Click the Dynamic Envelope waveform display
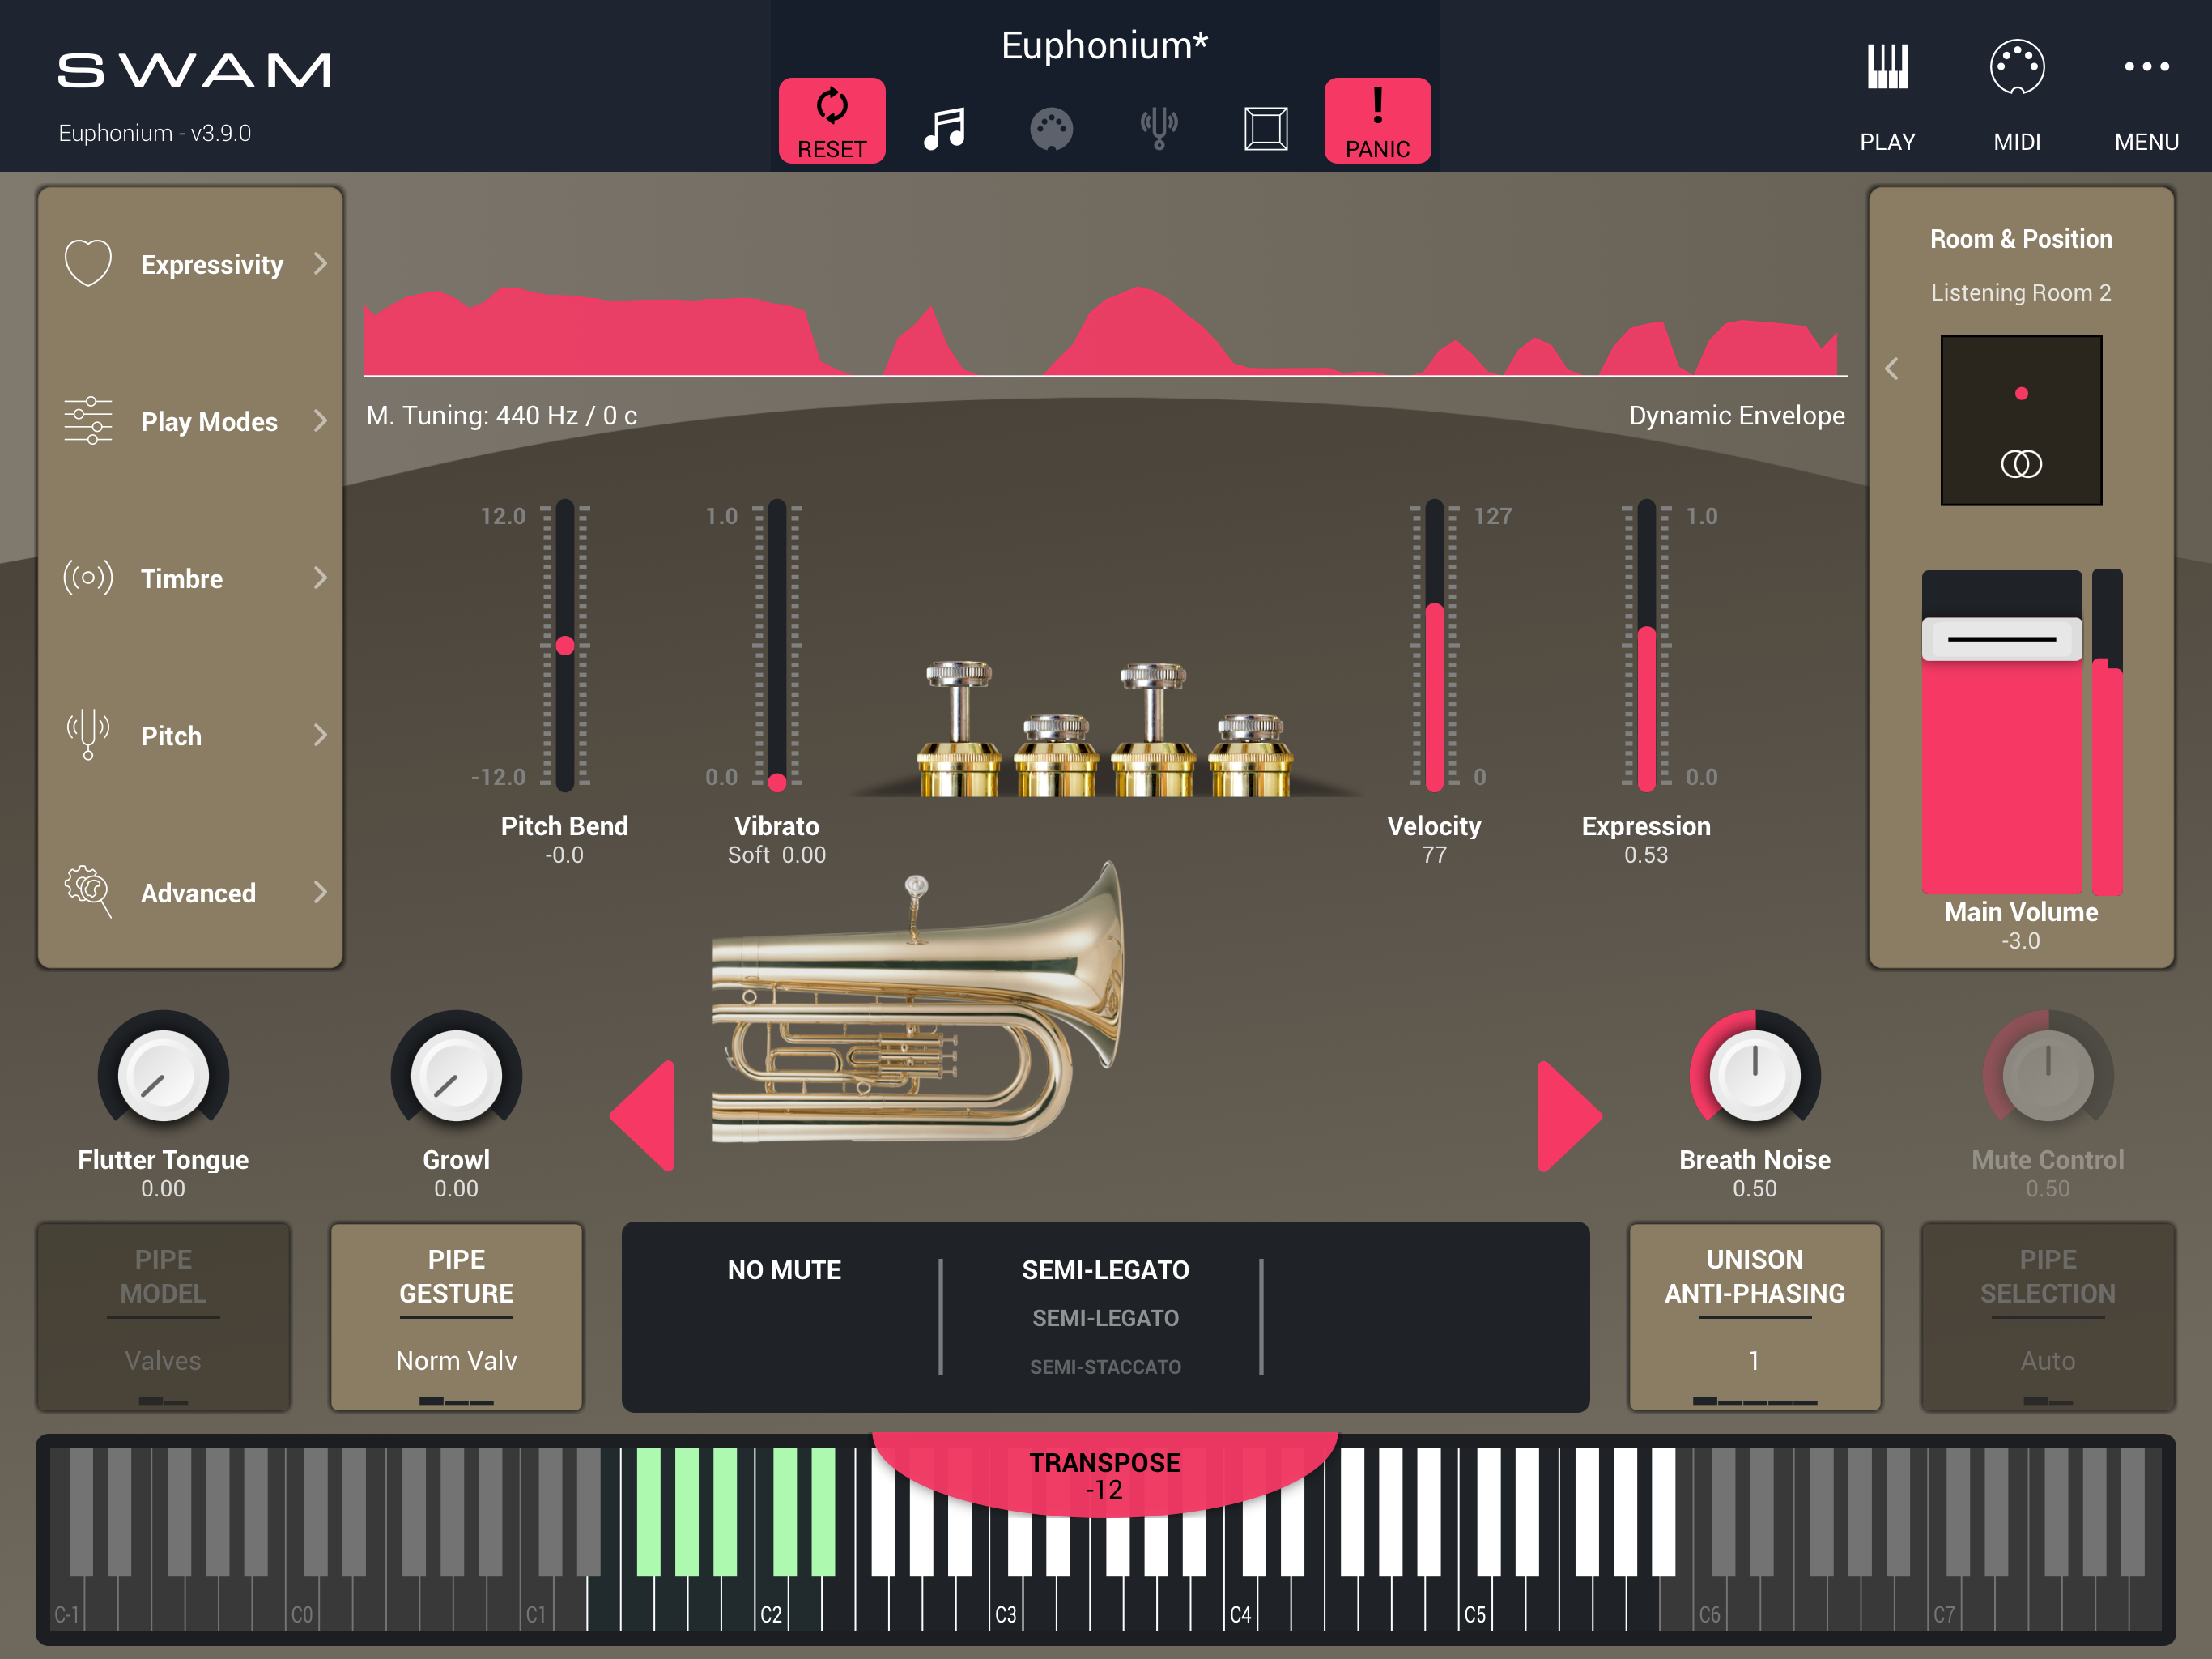Image resolution: width=2212 pixels, height=1659 pixels. 1105,331
